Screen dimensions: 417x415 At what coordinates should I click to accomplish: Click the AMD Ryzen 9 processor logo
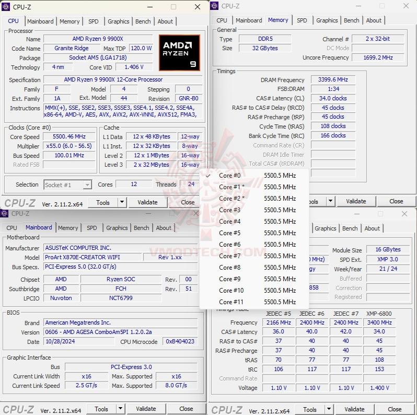point(179,53)
